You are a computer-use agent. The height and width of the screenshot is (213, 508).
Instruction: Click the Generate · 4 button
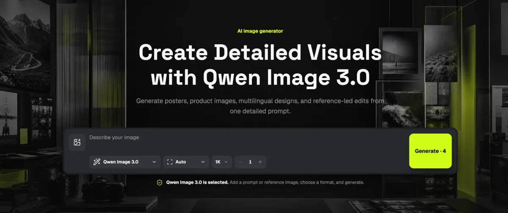(x=430, y=151)
